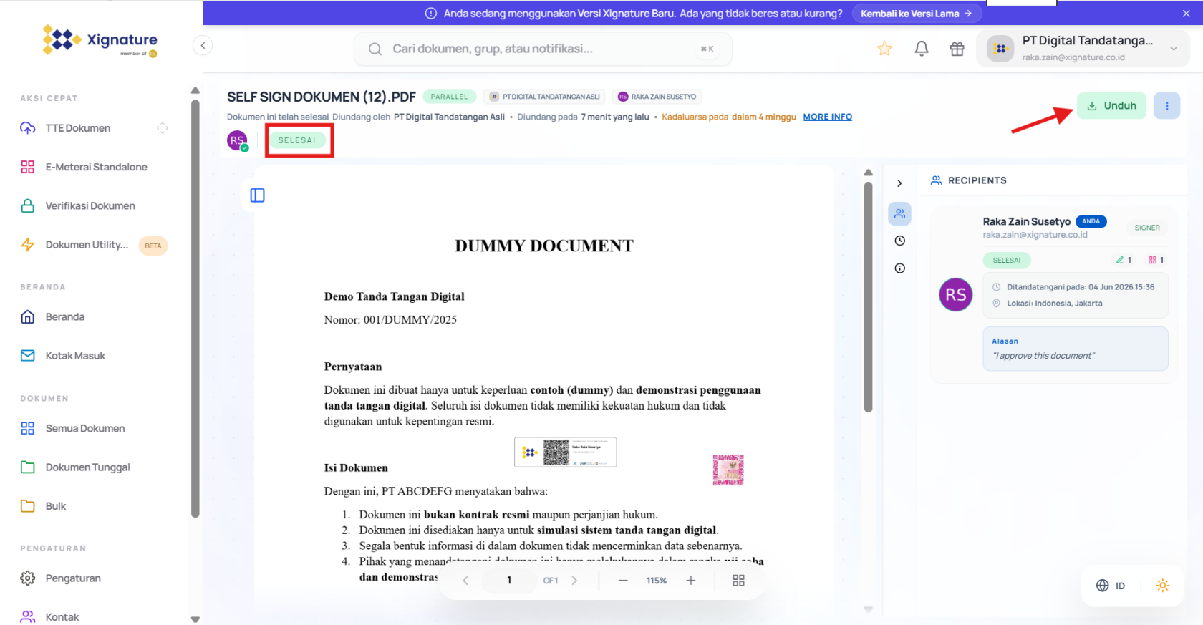Screen dimensions: 1203x625
Task: Open the three-dot more options menu
Action: (1166, 106)
